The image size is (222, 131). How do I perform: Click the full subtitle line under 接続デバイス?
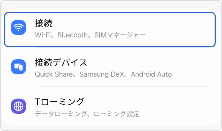tap(103, 75)
